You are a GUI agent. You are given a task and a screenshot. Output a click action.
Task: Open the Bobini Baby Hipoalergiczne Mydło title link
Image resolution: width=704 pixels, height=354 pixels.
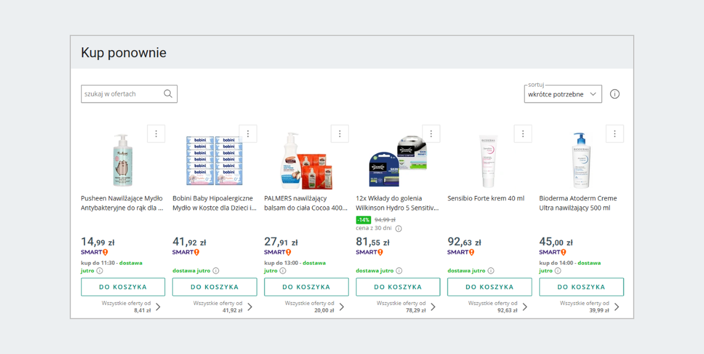click(x=214, y=203)
